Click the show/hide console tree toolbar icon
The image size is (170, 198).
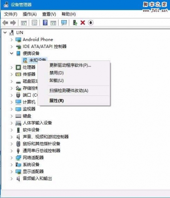pos(24,23)
